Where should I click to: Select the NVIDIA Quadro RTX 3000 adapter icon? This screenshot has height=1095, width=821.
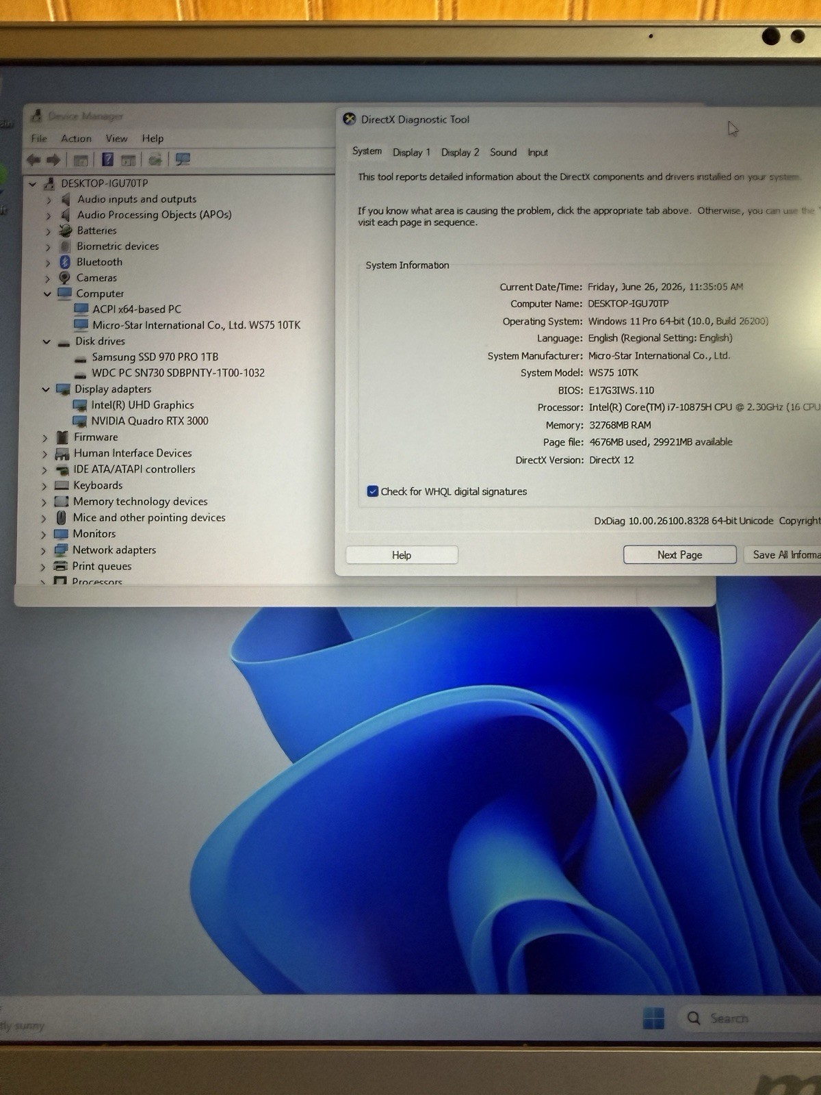(x=80, y=421)
